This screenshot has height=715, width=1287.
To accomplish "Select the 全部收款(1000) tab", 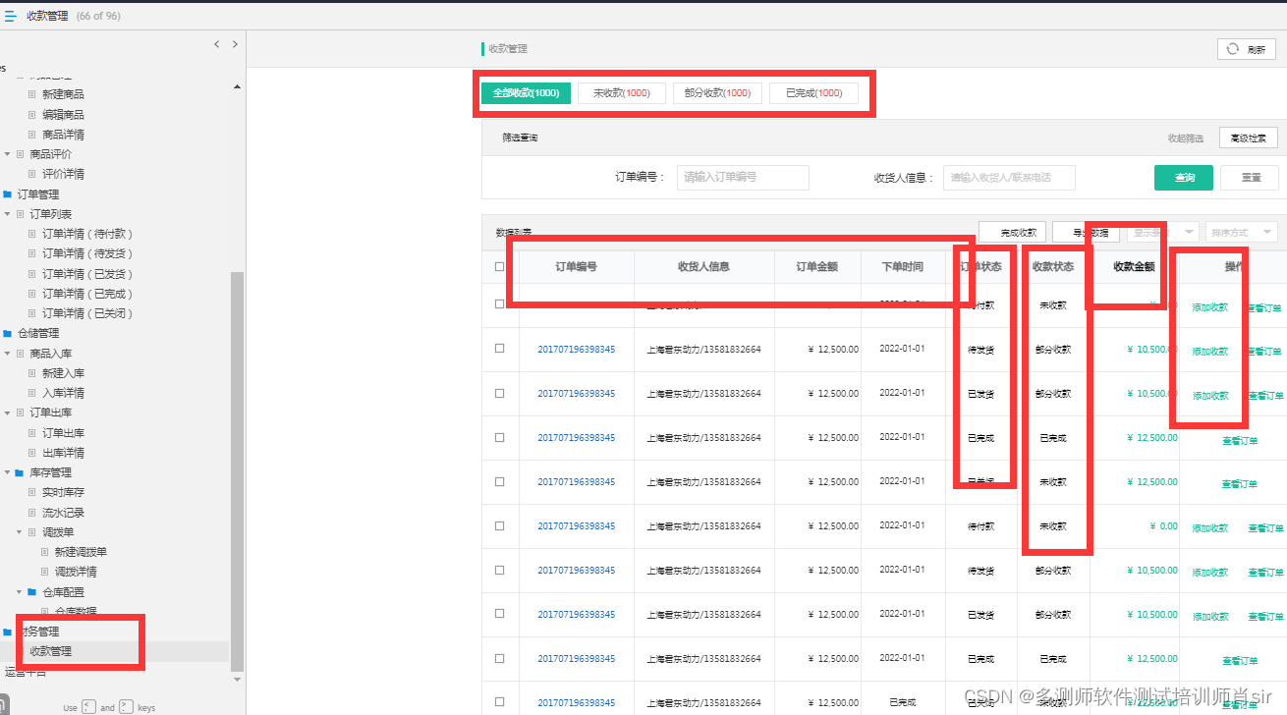I will [526, 93].
